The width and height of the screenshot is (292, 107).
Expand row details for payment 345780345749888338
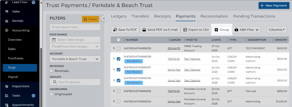tap(114, 59)
